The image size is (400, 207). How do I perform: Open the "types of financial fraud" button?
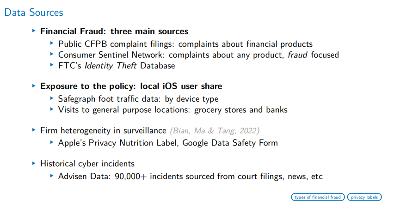(x=319, y=197)
